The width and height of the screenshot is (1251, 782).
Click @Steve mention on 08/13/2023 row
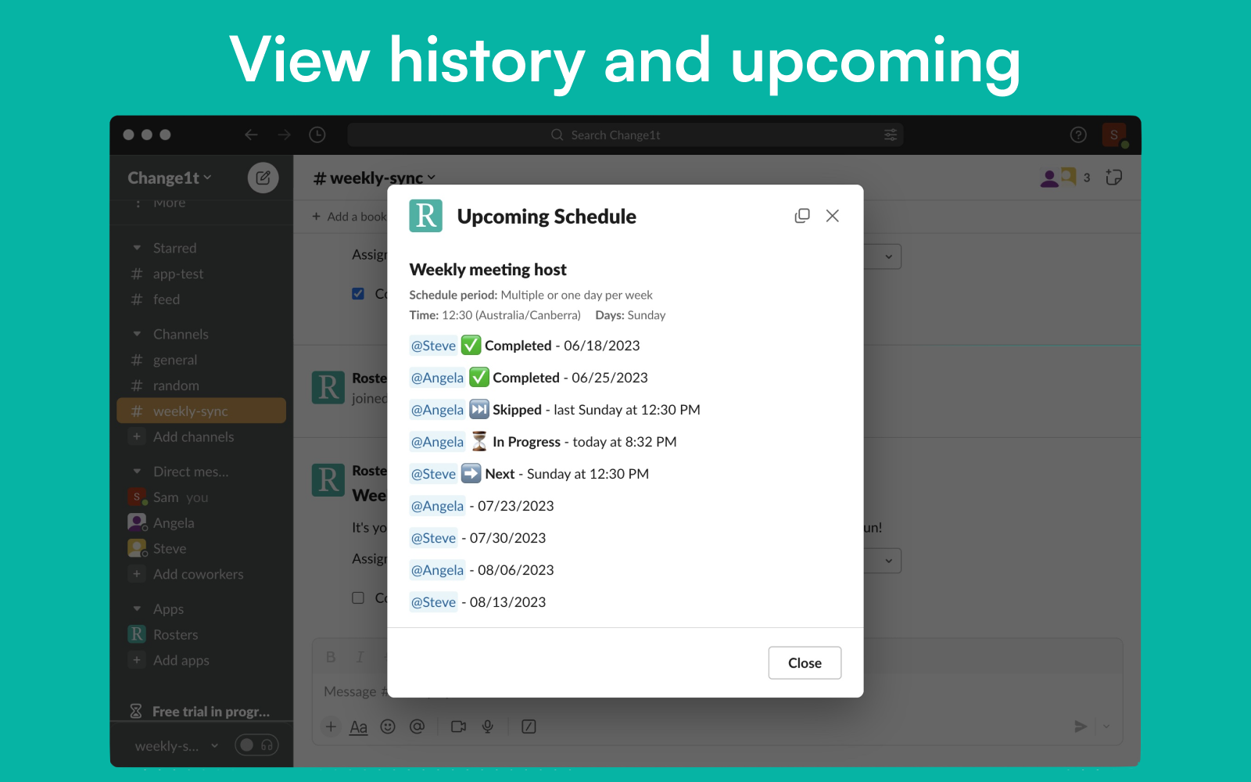[434, 602]
